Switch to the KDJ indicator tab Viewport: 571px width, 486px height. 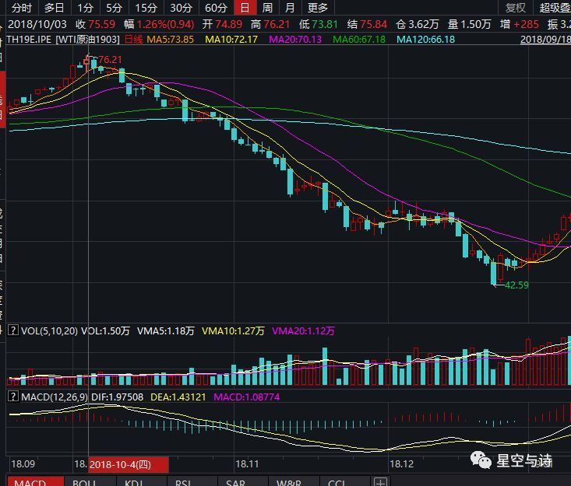(x=134, y=482)
